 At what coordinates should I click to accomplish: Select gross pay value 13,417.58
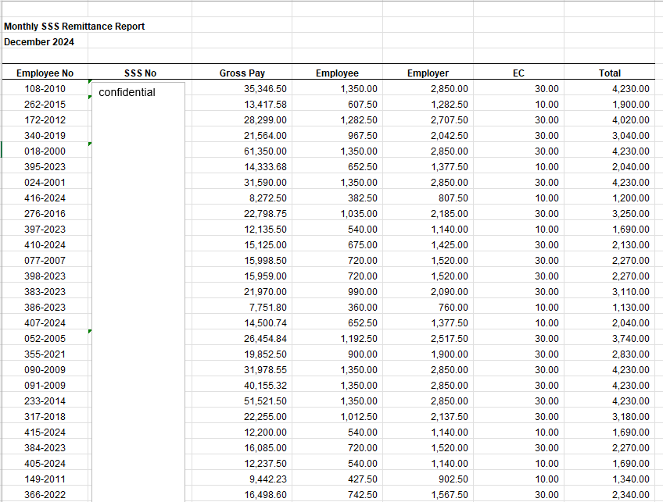point(265,105)
